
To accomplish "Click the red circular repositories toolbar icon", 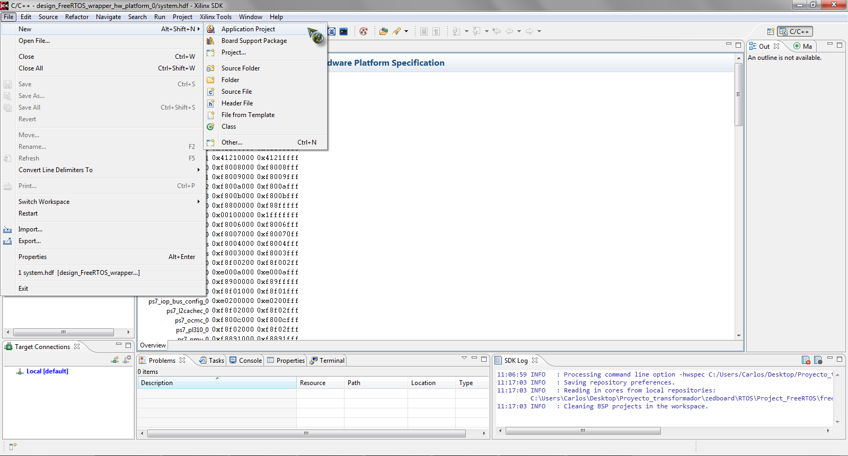I will point(364,31).
